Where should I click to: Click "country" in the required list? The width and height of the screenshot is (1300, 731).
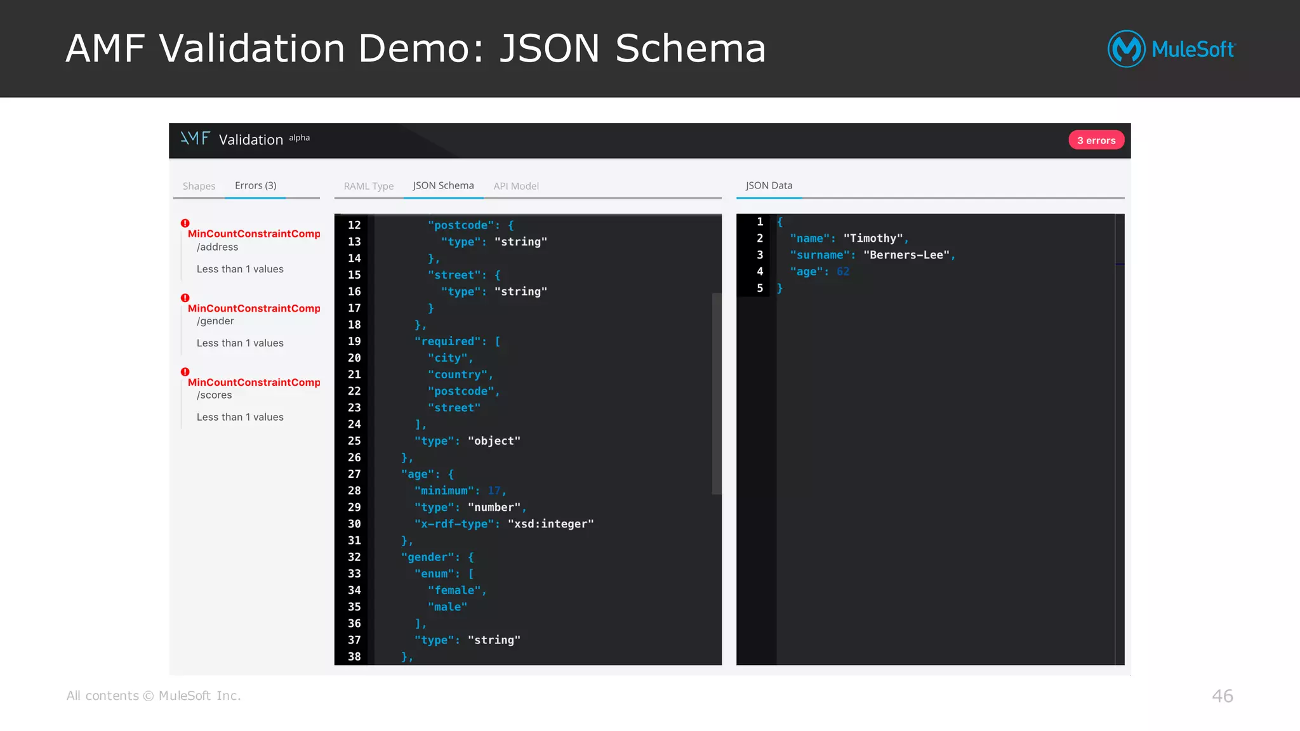(460, 374)
